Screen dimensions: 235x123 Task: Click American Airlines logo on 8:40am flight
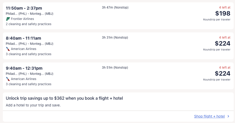coord(8,49)
